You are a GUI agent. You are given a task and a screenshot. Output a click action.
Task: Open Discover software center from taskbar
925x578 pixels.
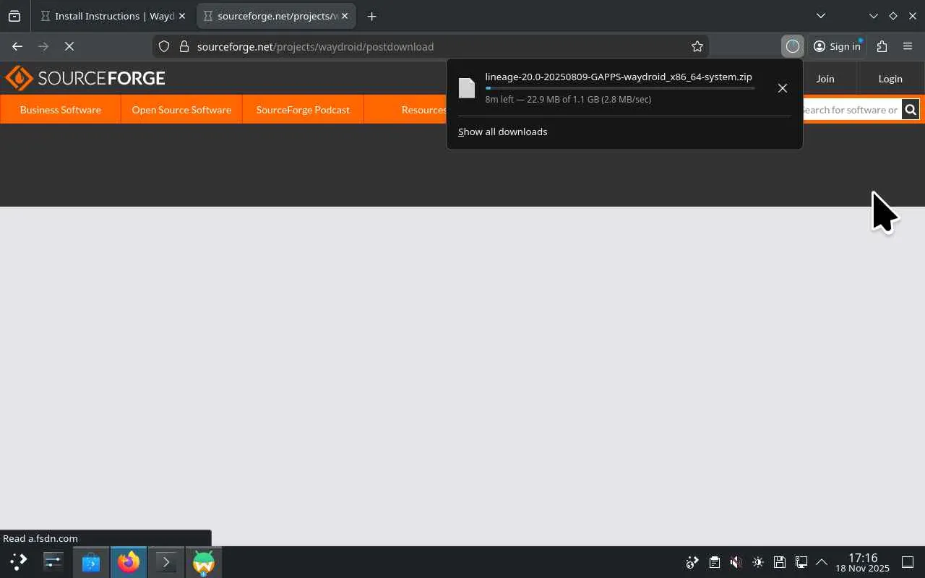[x=91, y=561]
